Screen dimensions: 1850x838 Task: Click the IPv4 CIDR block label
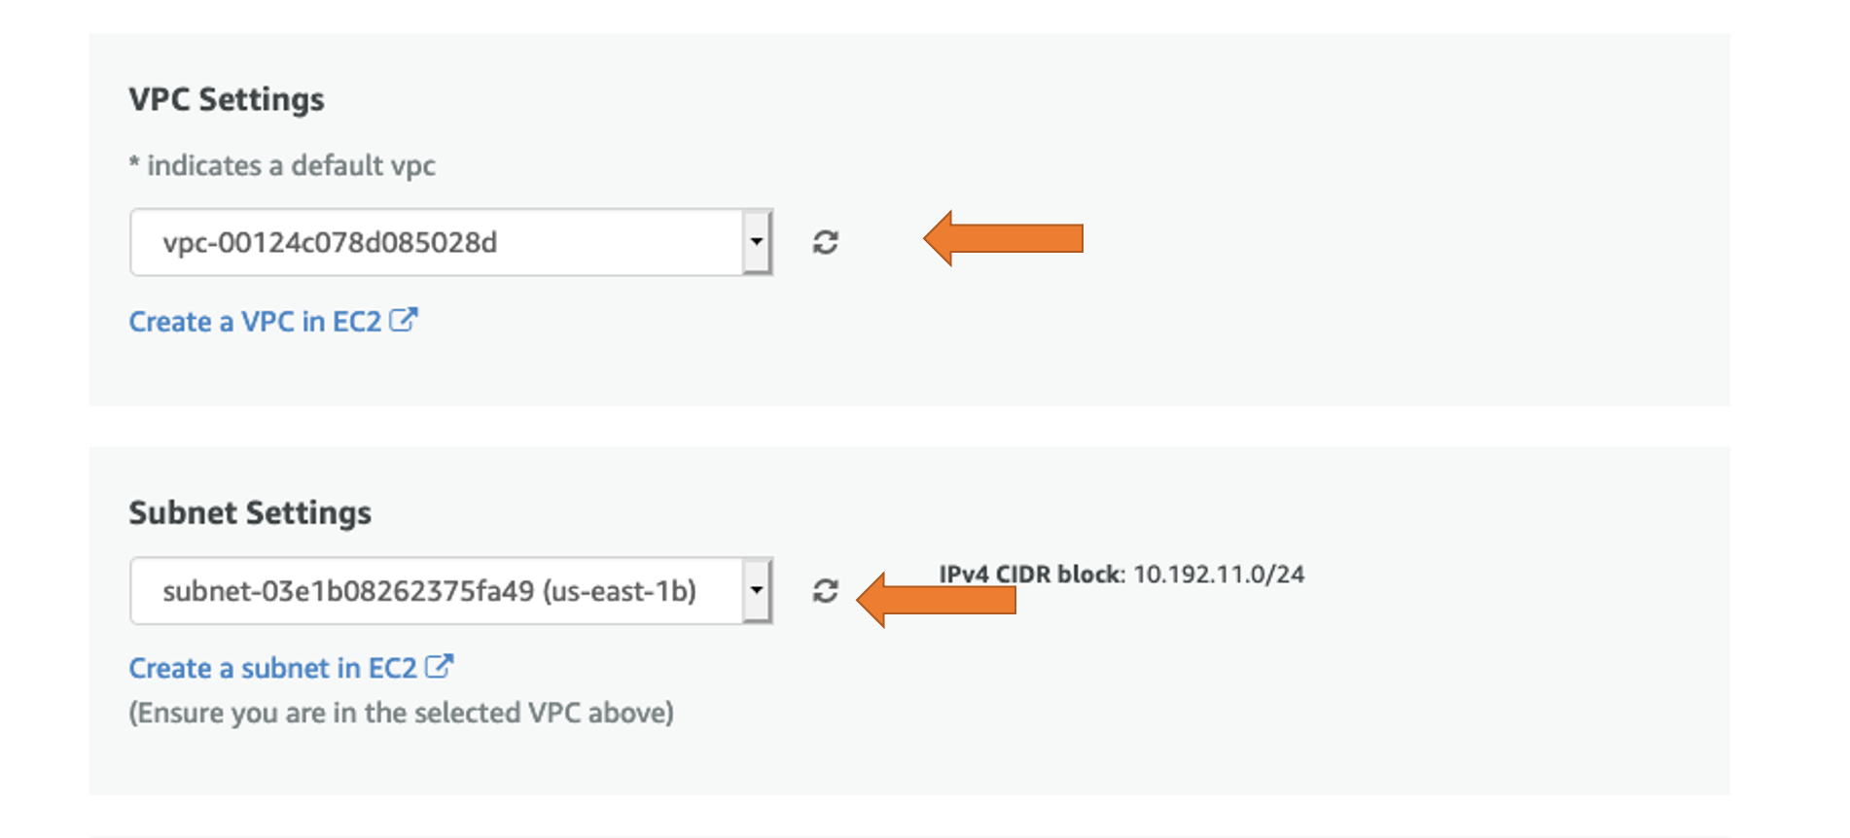pyautogui.click(x=1032, y=575)
